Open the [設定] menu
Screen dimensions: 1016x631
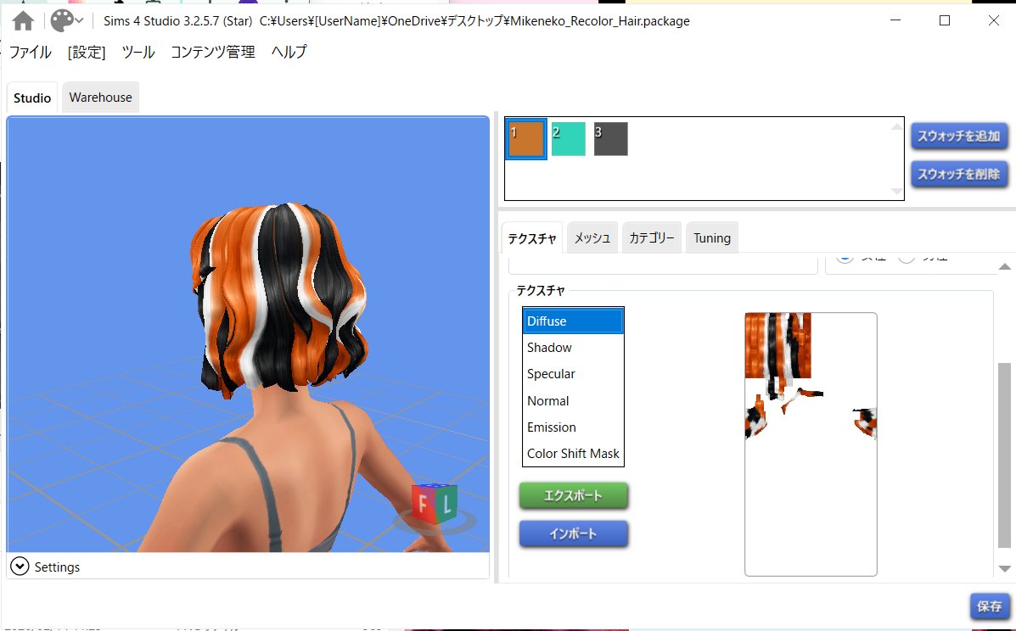[x=87, y=52]
